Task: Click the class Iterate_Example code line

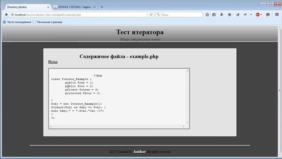Action: click(71, 79)
